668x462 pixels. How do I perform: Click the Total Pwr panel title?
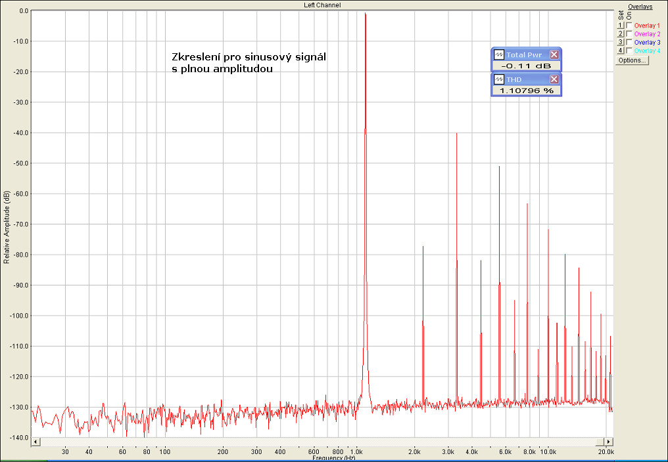point(524,55)
